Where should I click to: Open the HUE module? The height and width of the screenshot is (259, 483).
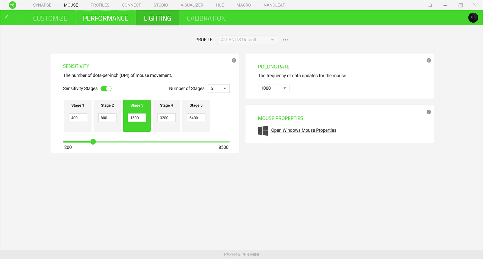click(x=220, y=5)
